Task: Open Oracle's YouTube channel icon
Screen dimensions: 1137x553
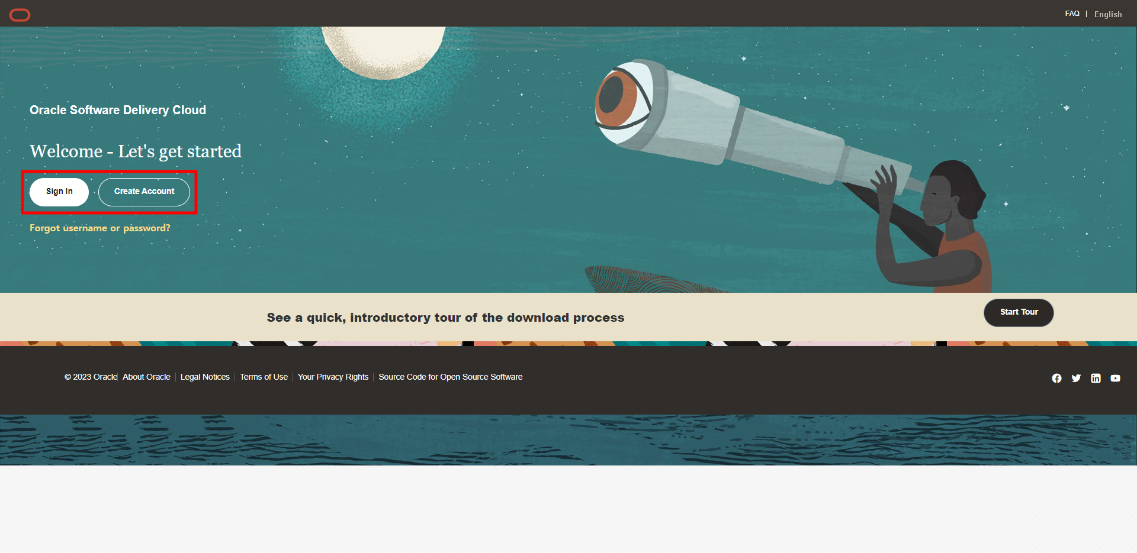Action: [x=1115, y=378]
